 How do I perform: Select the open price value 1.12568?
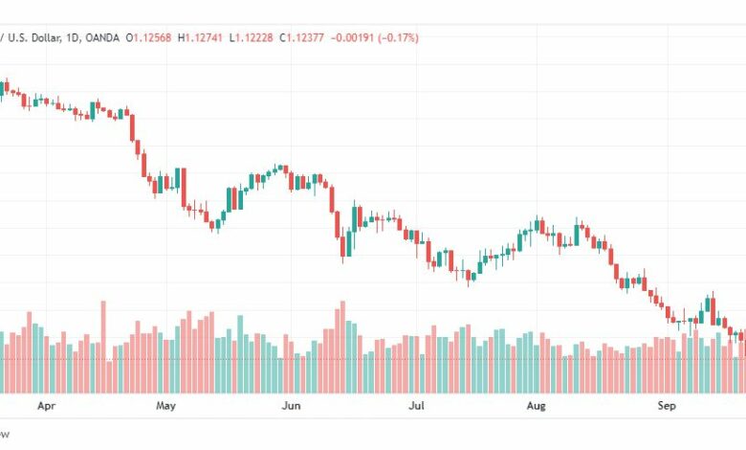point(152,37)
